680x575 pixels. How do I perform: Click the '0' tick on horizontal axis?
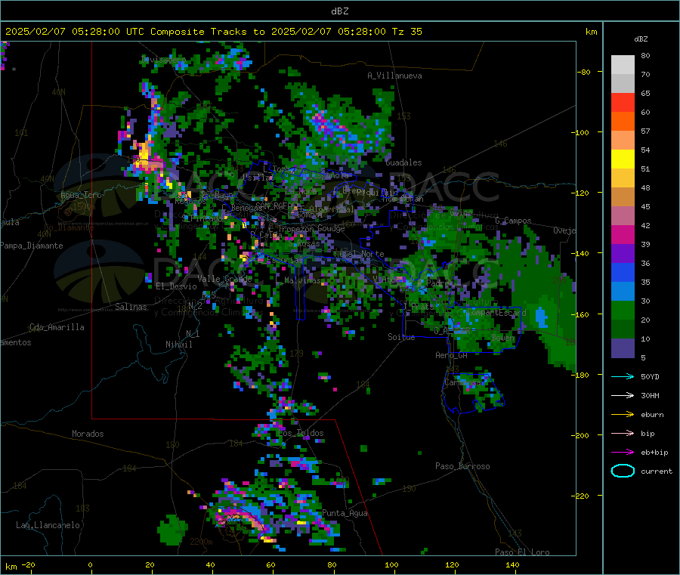[x=90, y=564]
